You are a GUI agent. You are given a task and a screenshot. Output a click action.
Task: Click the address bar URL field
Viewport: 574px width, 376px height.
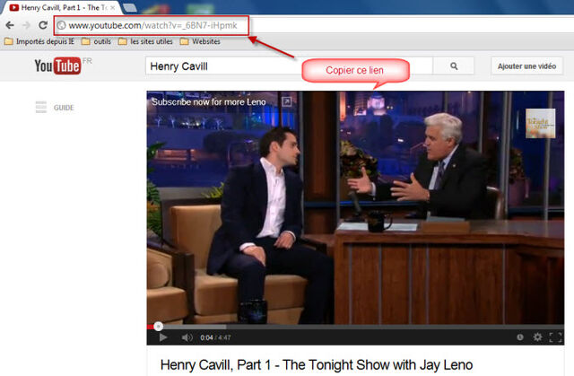pos(152,25)
